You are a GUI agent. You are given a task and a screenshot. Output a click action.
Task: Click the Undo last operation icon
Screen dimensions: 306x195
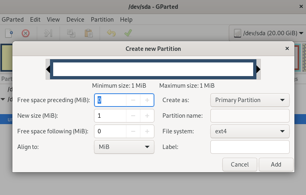point(111,33)
